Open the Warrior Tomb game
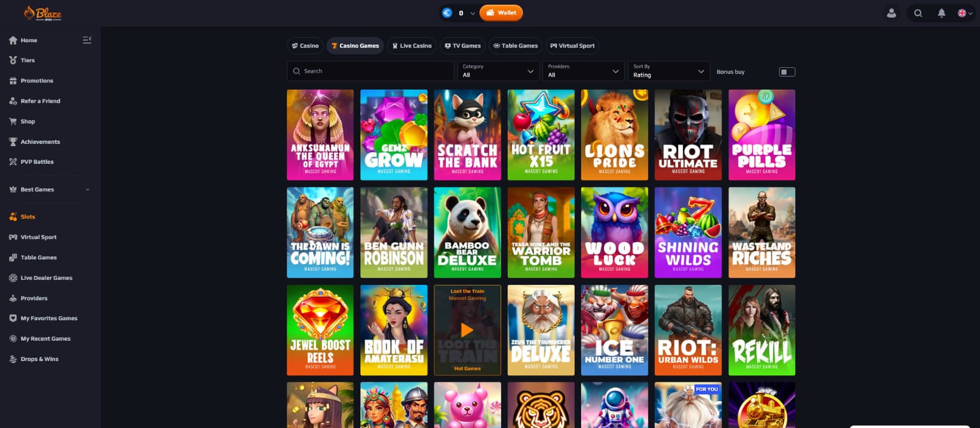Screen dimensions: 980x428 [x=541, y=232]
